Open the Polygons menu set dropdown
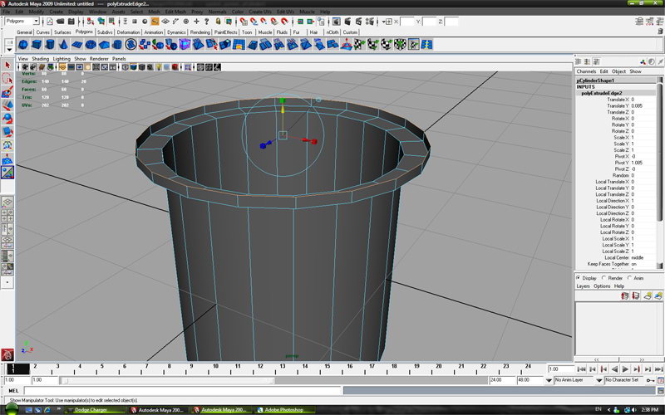The height and width of the screenshot is (415, 665). pos(20,21)
